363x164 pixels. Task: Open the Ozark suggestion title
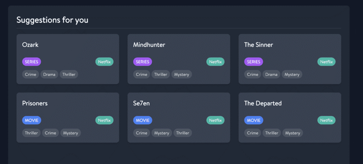(30, 45)
